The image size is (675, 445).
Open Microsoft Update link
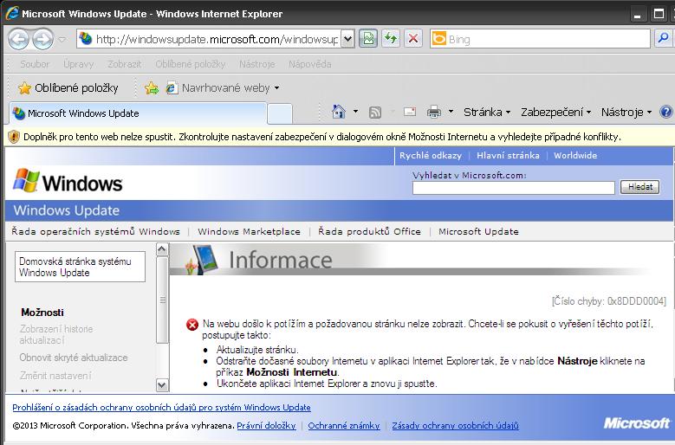(478, 231)
